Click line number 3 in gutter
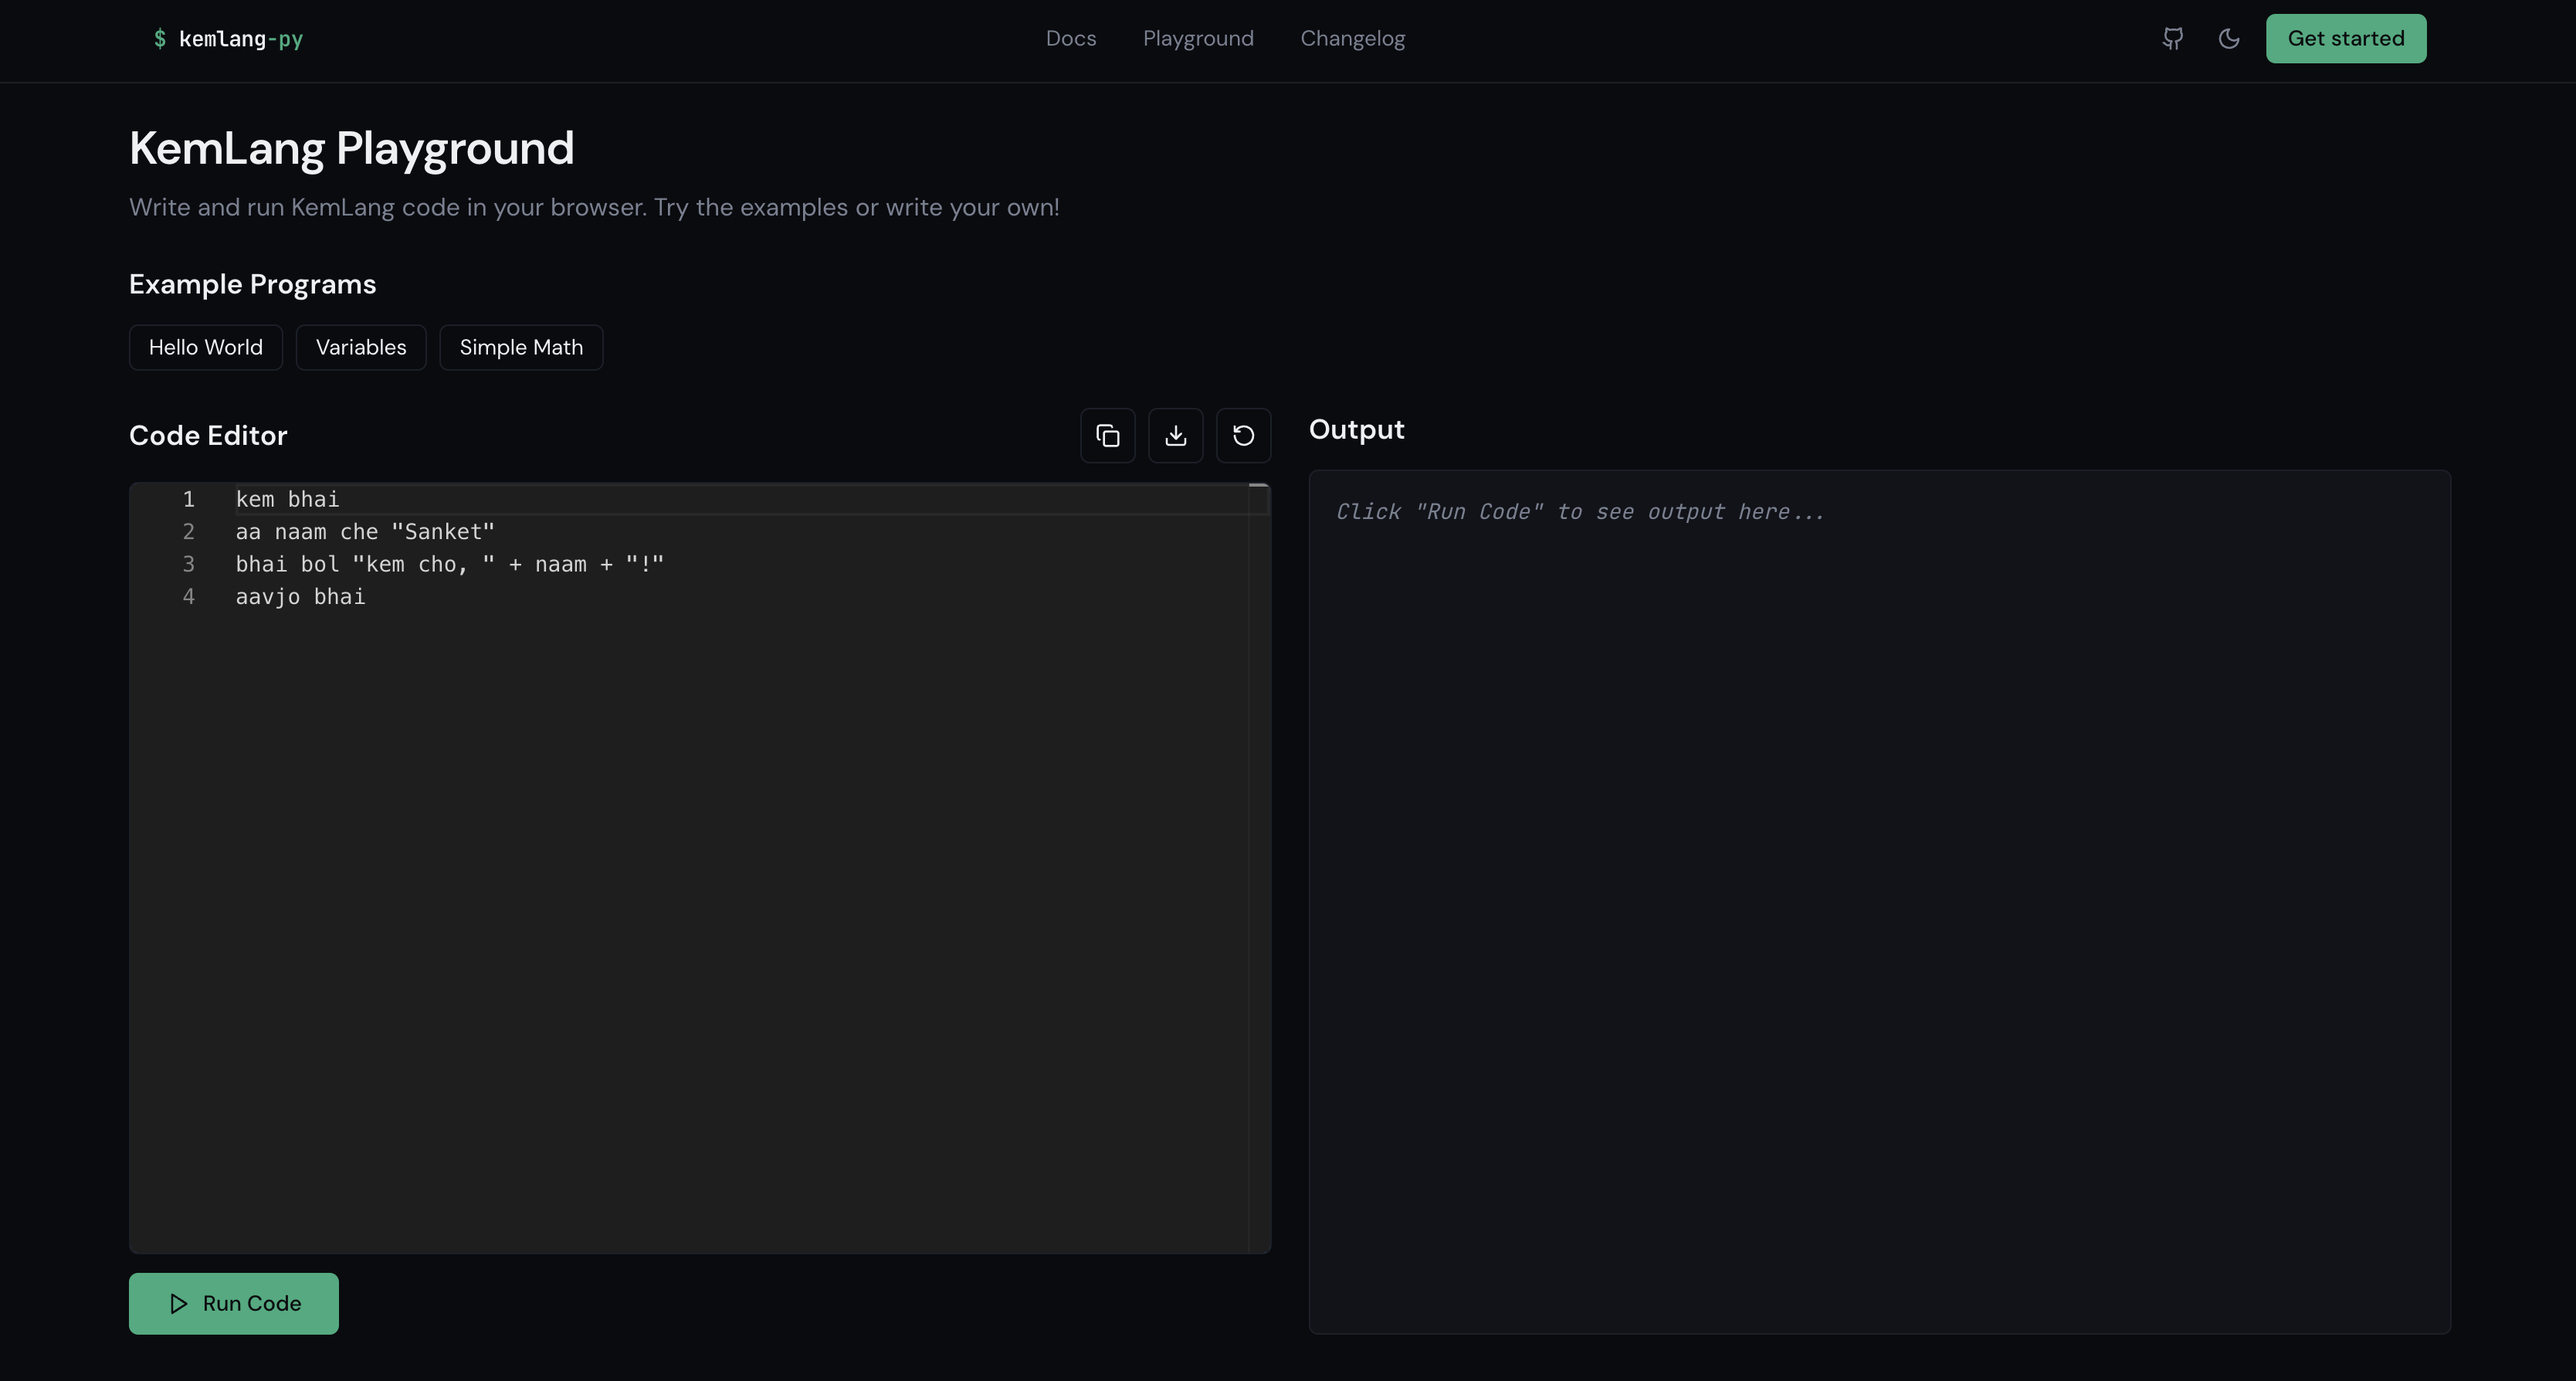Viewport: 2576px width, 1381px height. [x=188, y=564]
